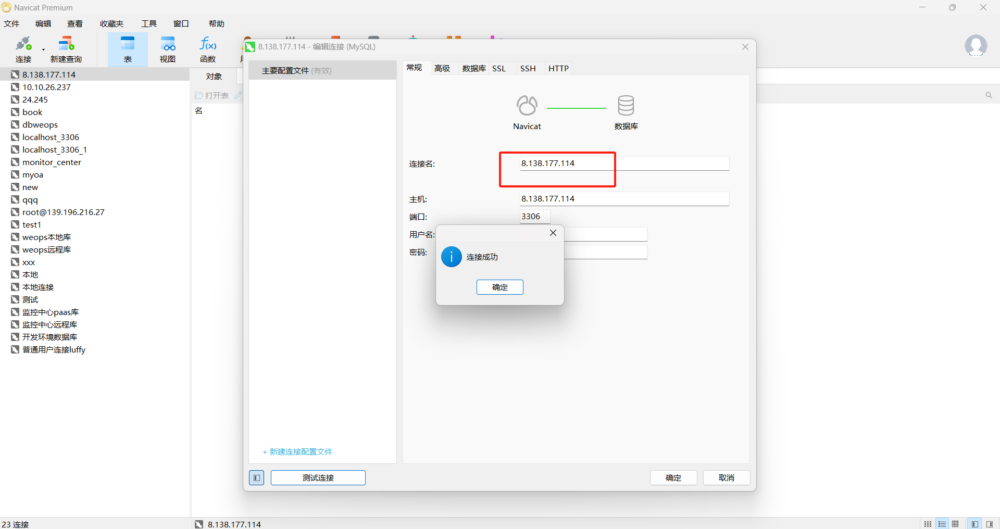The width and height of the screenshot is (1000, 529).
Task: Toggle the left navigation pane in the status bar
Action: tap(975, 524)
